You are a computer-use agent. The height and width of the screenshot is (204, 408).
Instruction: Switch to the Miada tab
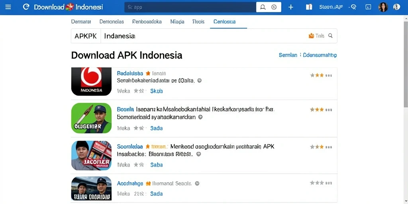[x=177, y=22]
